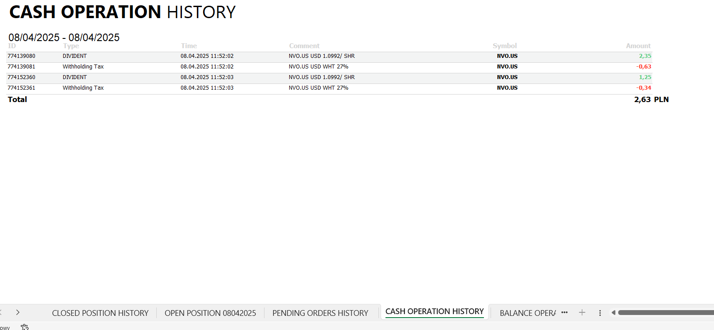The width and height of the screenshot is (714, 330).
Task: Select the red -0,63 withholding amount
Action: [643, 67]
